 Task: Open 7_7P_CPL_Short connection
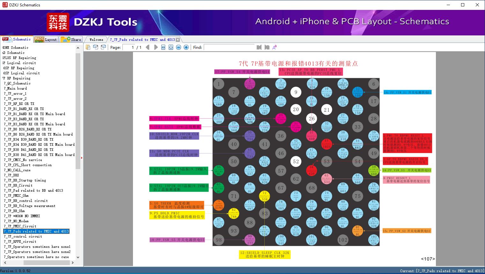click(x=28, y=165)
